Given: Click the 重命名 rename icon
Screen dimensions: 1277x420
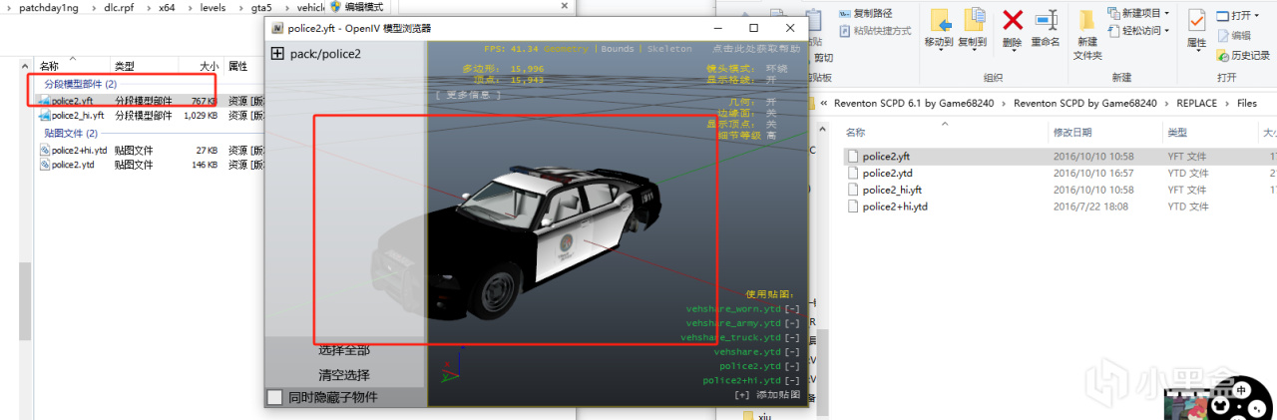Looking at the screenshot, I should [1046, 21].
